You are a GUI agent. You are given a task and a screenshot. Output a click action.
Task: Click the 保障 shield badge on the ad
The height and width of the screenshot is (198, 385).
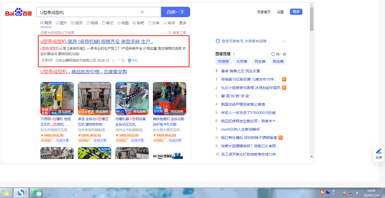coord(133,60)
